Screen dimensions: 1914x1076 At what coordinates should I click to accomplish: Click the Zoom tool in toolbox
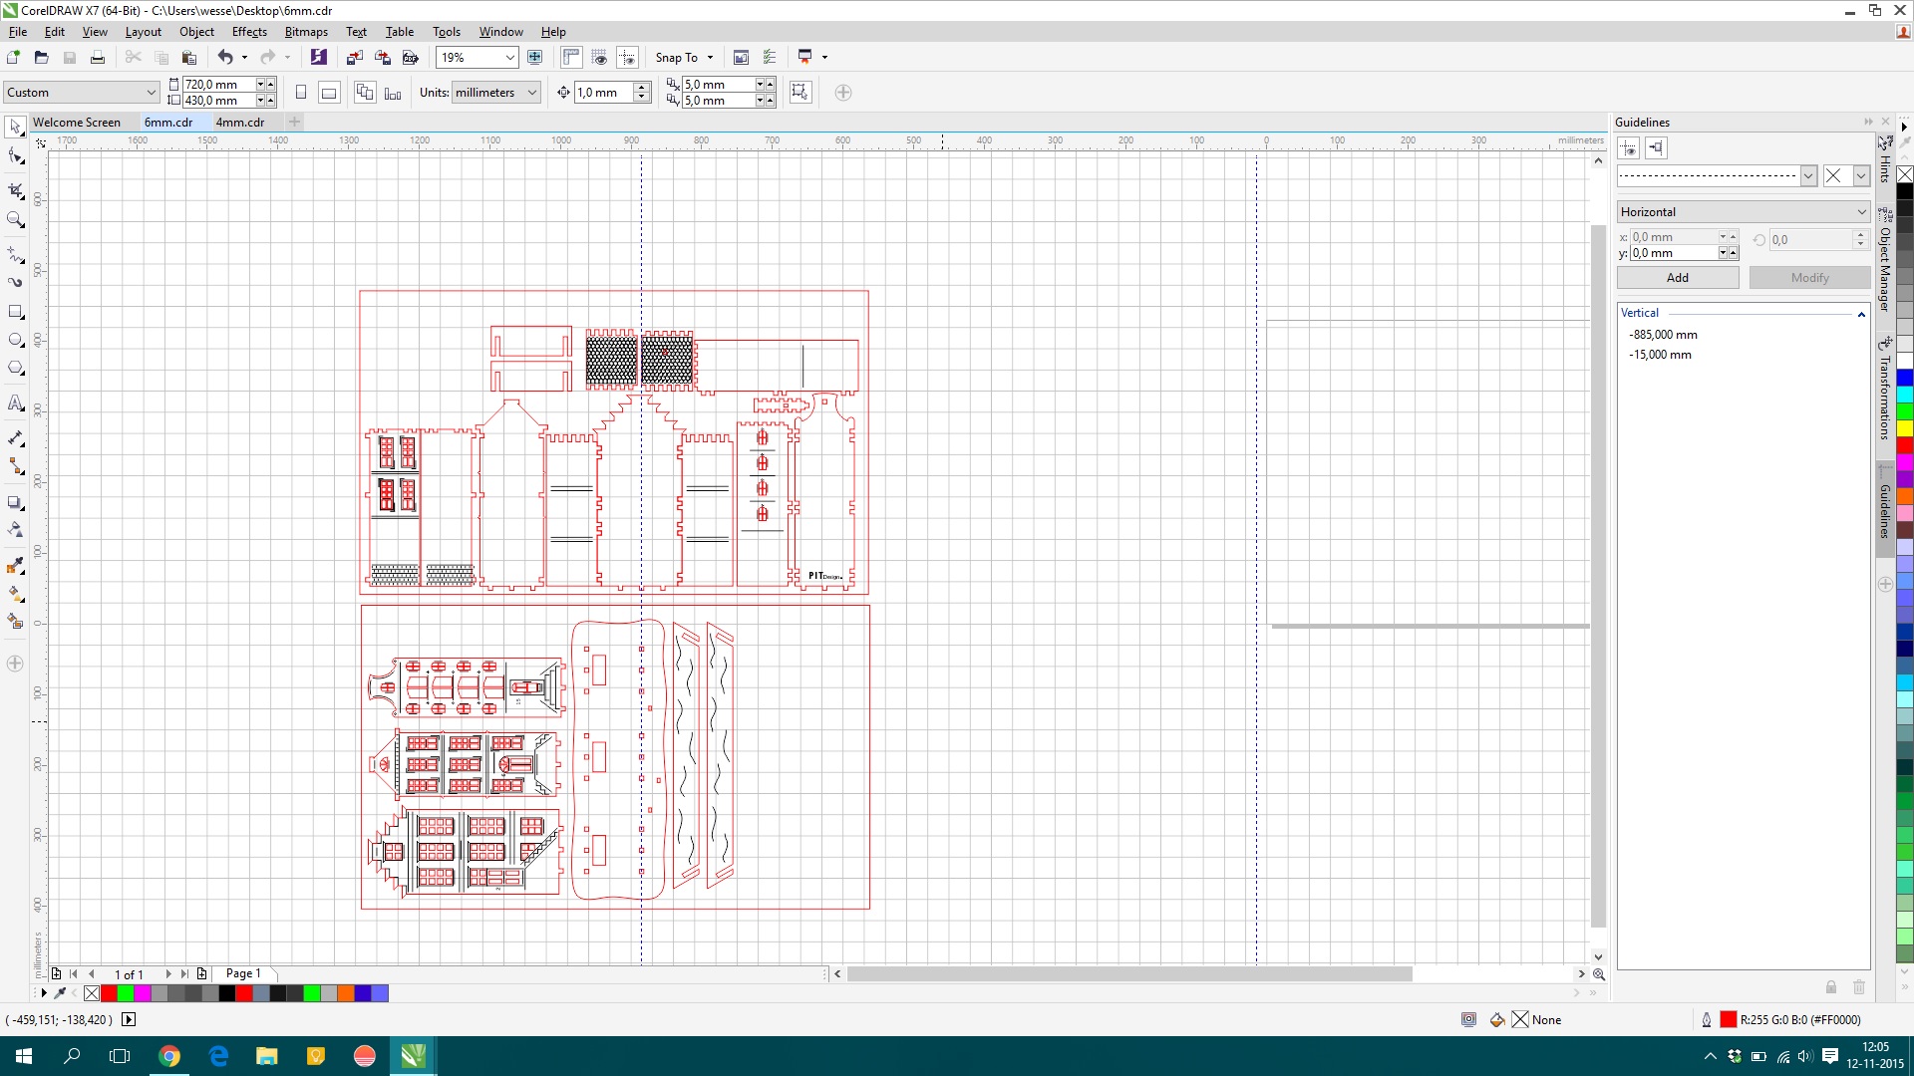tap(18, 221)
